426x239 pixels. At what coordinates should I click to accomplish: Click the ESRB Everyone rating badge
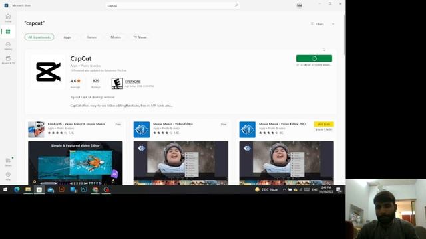[117, 84]
